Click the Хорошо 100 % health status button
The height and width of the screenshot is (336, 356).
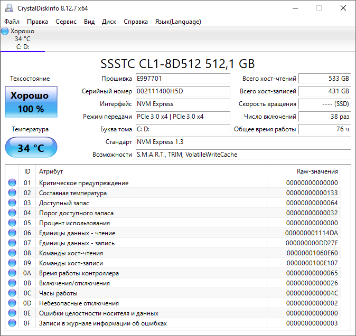pos(31,102)
